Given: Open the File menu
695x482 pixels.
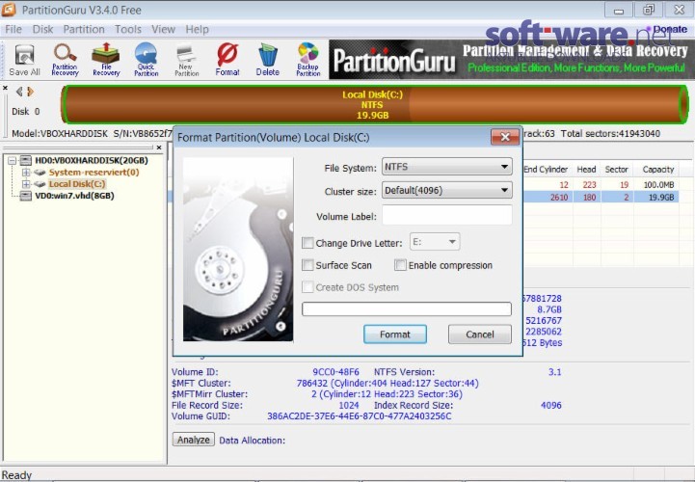Looking at the screenshot, I should point(13,29).
